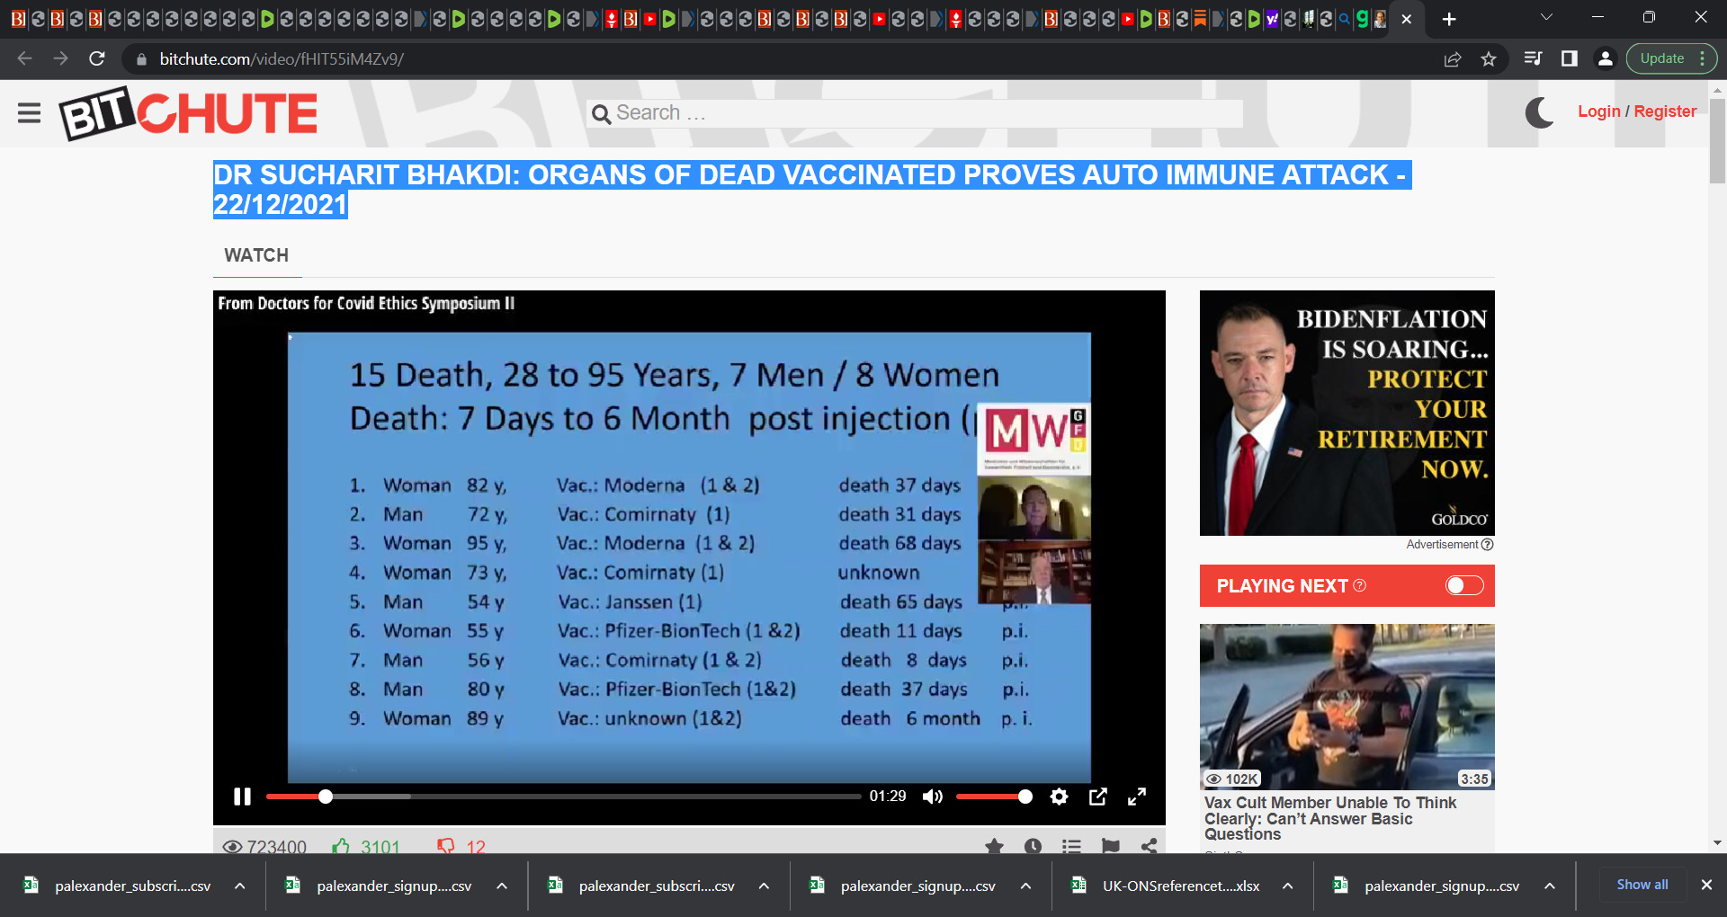Open 'Vax Cult Member Unable To Think' title
The width and height of the screenshot is (1727, 917).
1330,818
